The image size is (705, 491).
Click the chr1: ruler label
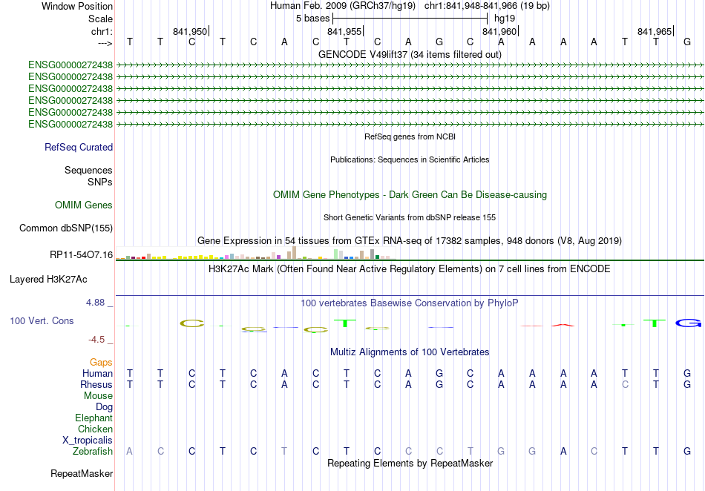click(102, 31)
